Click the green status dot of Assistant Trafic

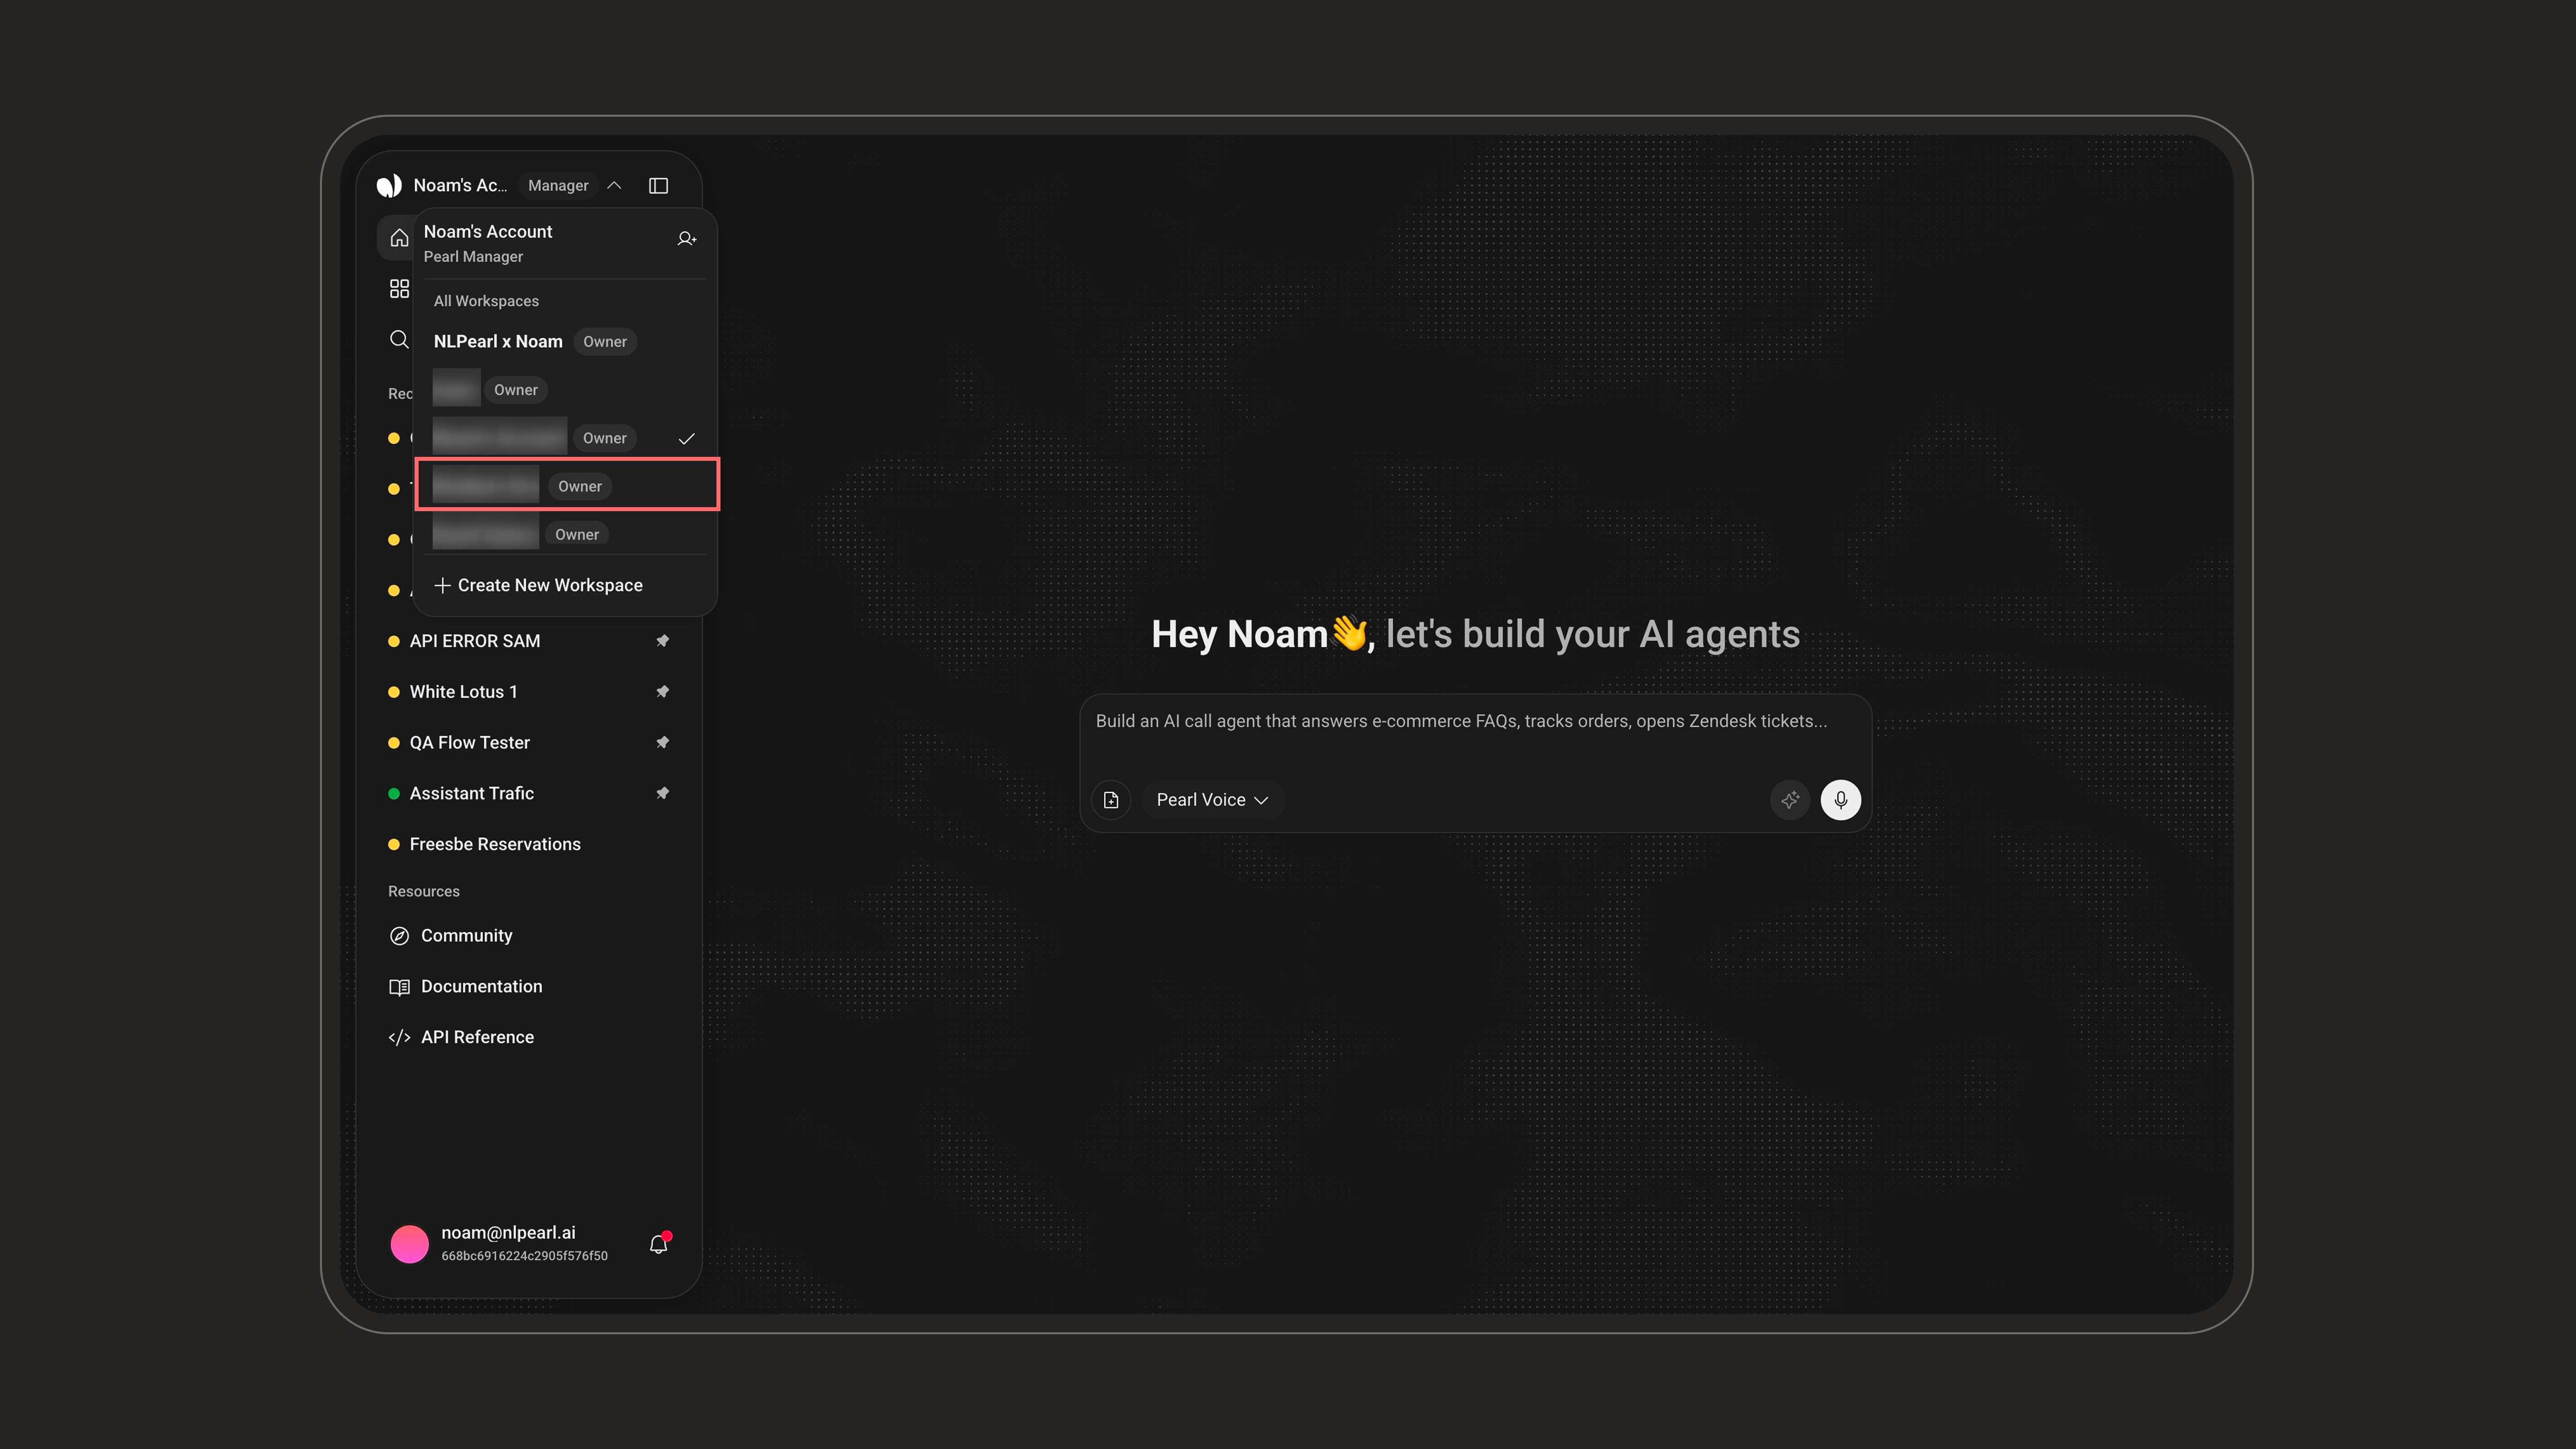pyautogui.click(x=394, y=793)
